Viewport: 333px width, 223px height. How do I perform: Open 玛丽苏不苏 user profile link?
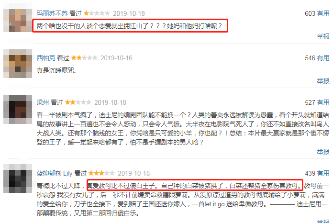coord(52,13)
